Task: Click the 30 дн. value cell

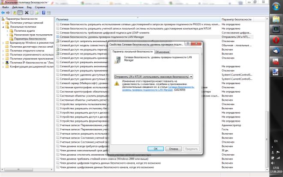Action: point(225,150)
